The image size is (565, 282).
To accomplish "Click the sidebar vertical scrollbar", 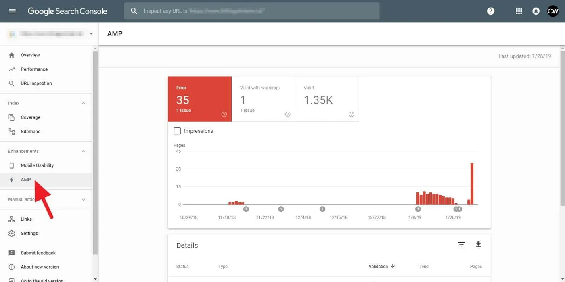I will click(95, 153).
